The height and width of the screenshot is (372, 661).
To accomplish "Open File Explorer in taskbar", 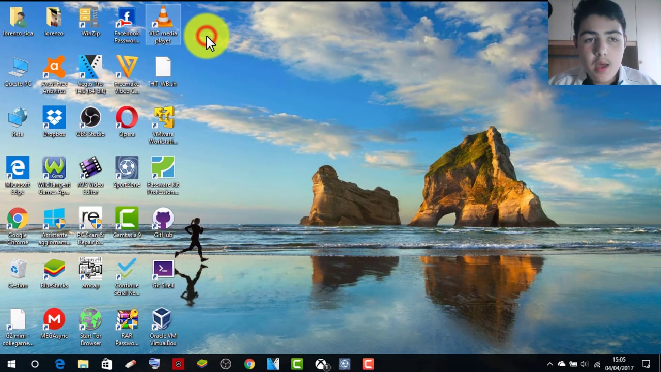I will click(83, 364).
